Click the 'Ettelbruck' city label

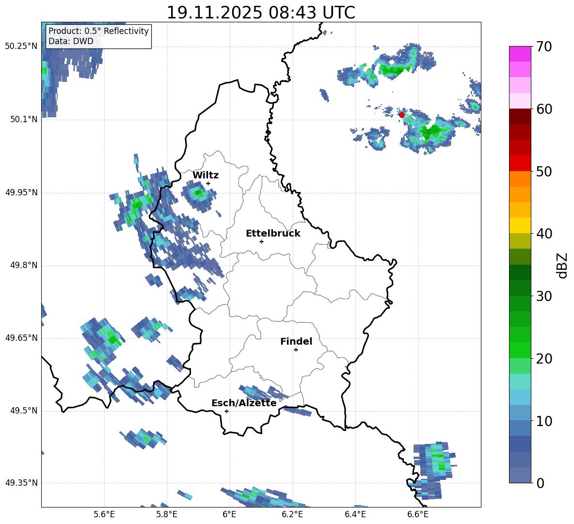273,234
